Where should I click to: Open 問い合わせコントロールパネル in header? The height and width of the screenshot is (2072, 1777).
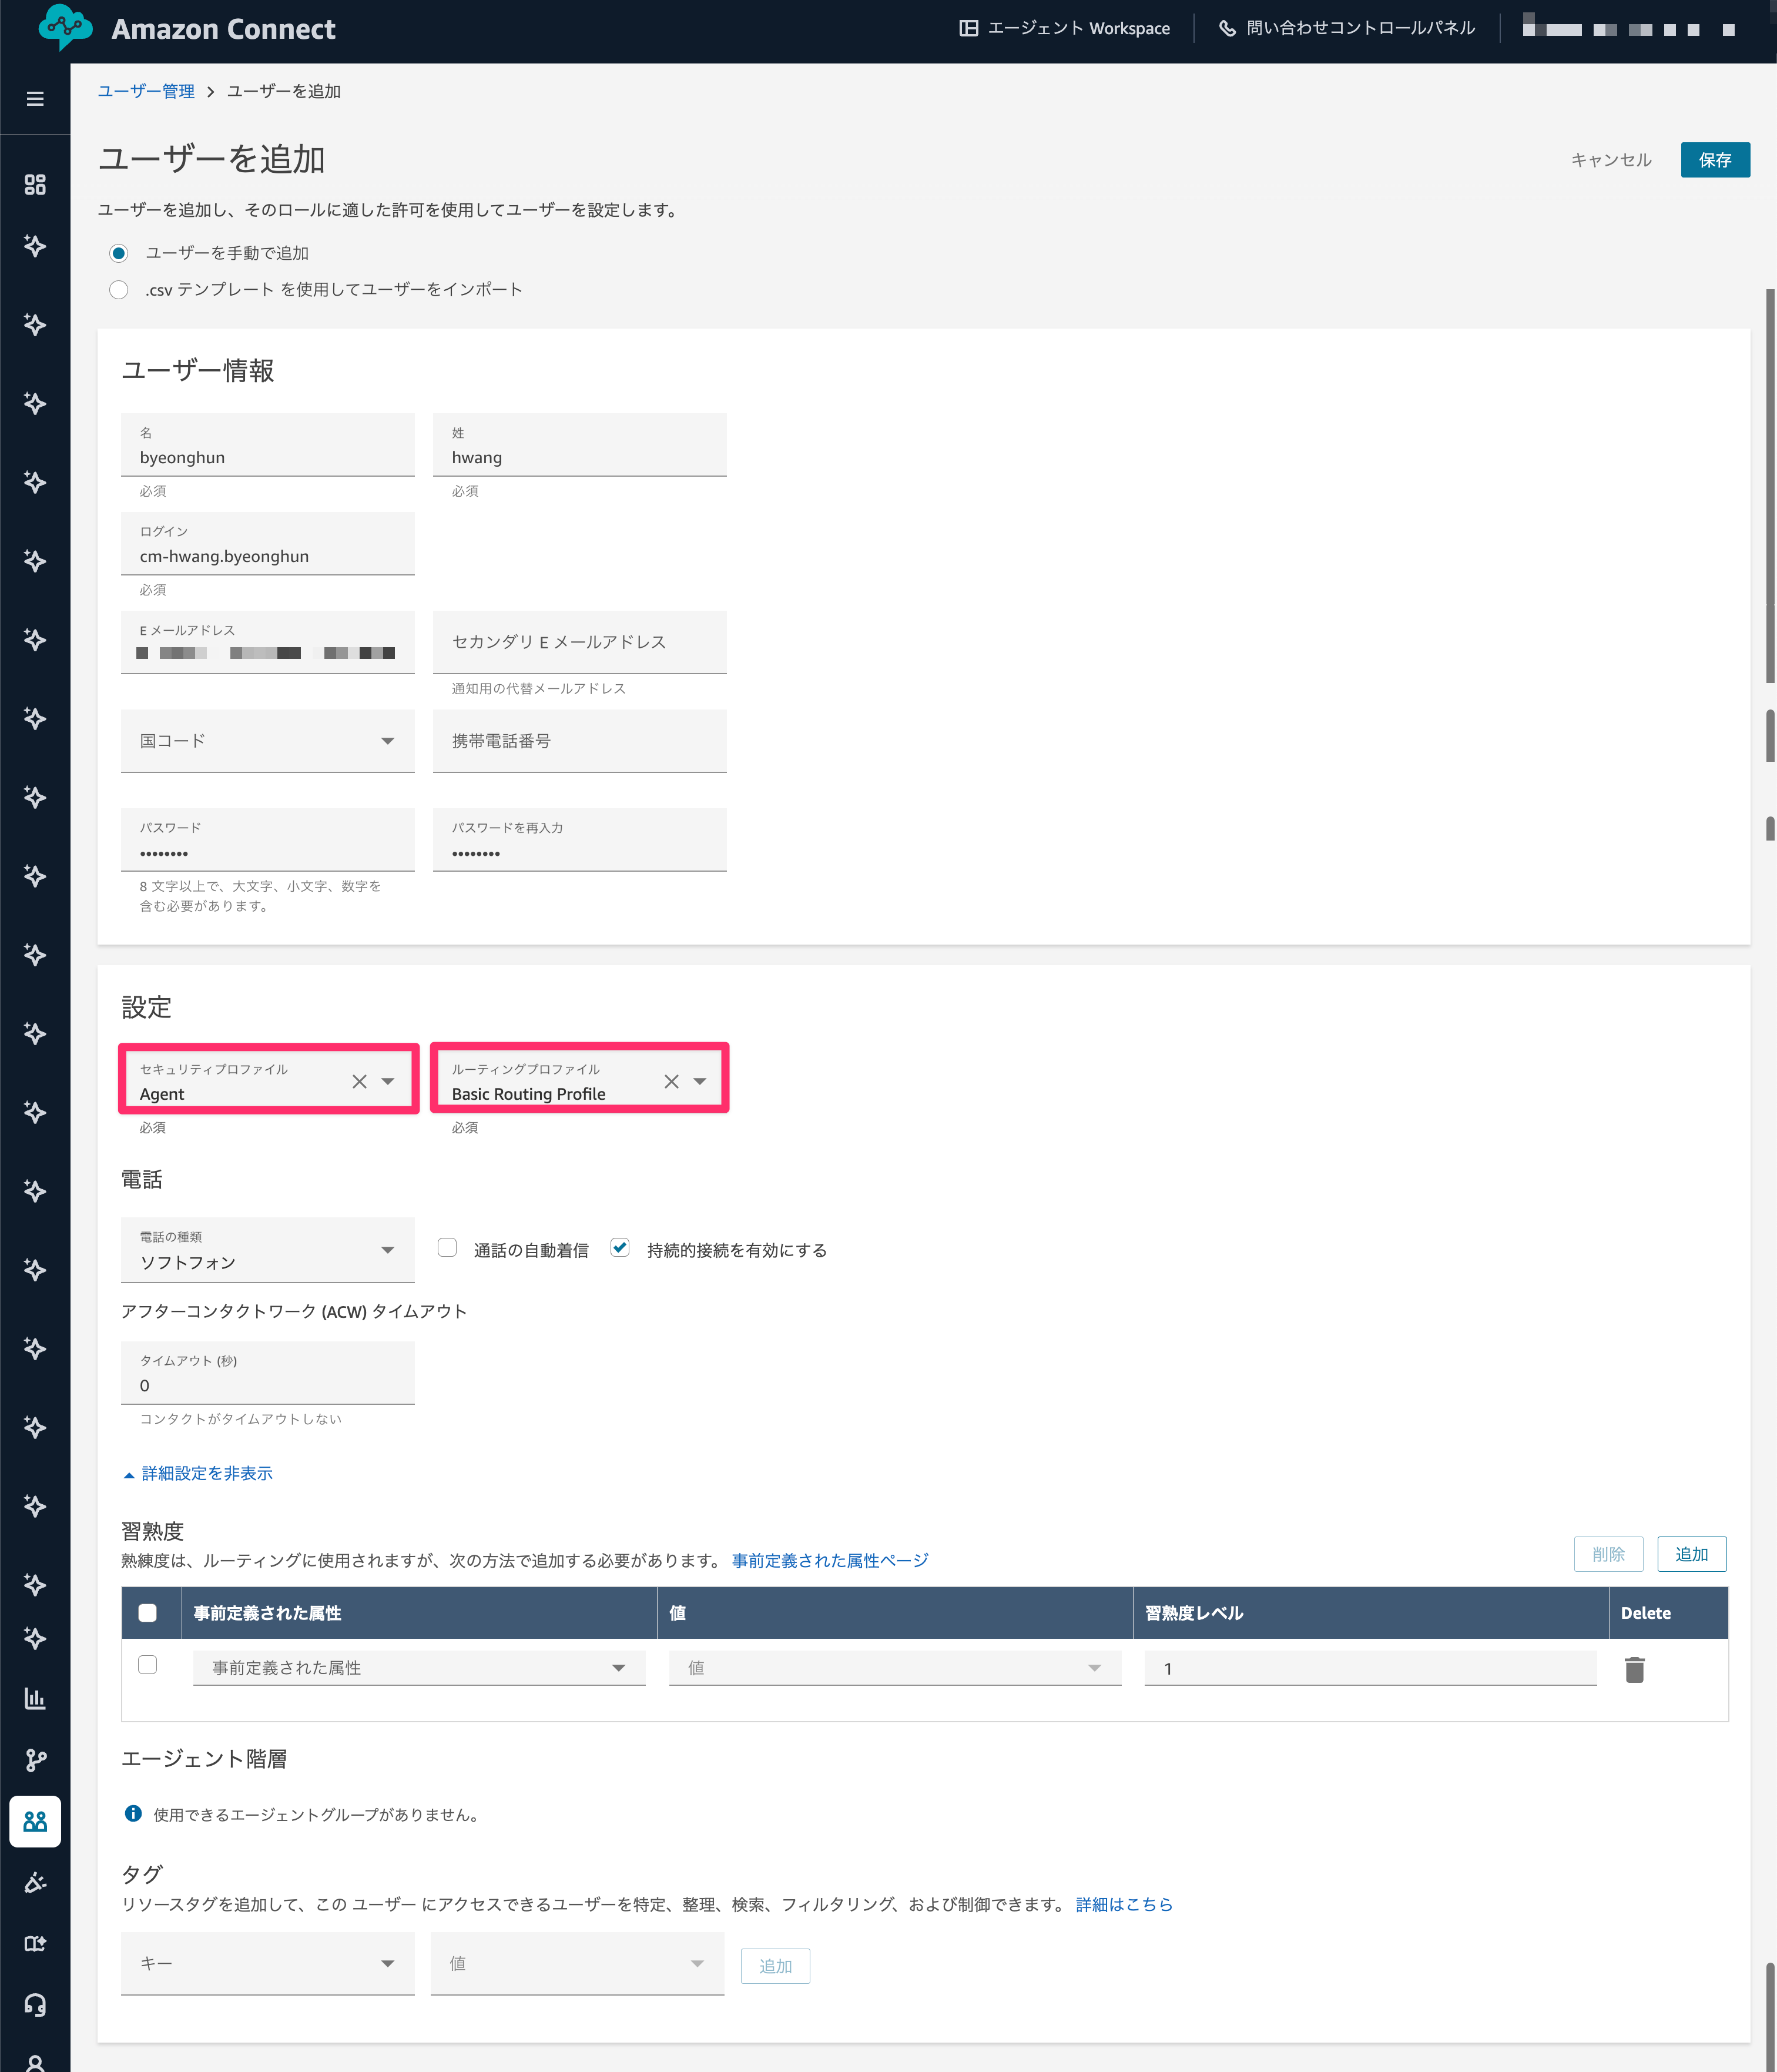[x=1347, y=28]
